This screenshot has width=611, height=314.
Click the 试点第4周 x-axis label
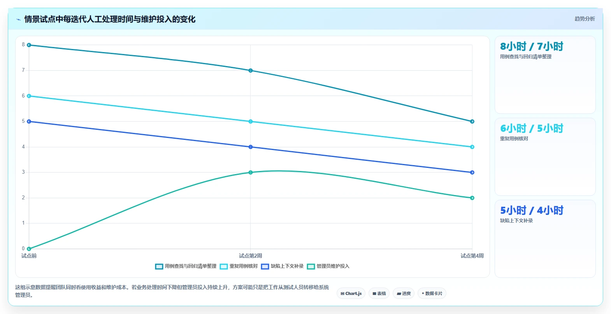472,256
